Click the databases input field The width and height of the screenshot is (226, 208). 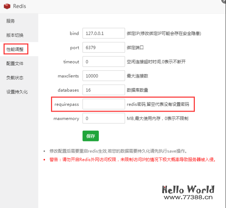pos(104,90)
